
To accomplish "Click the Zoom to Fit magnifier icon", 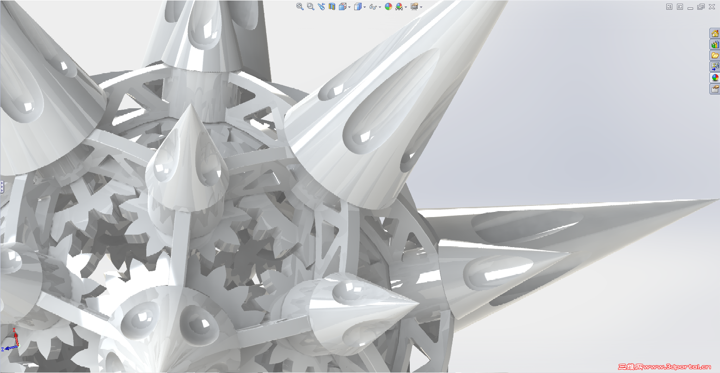I will (300, 6).
